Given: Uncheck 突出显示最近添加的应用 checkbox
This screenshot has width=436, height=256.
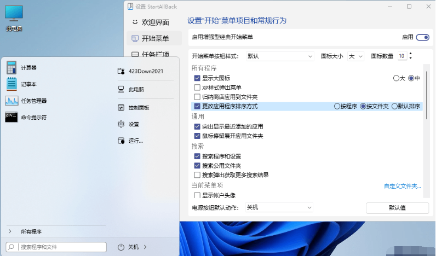Looking at the screenshot, I should pyautogui.click(x=197, y=126).
